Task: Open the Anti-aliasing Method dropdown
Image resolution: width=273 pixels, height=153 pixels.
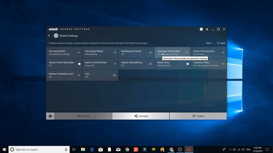Action: 115,53
